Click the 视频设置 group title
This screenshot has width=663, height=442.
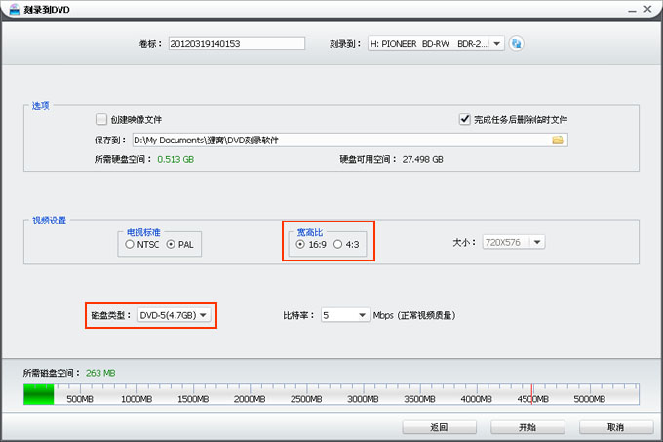[49, 221]
